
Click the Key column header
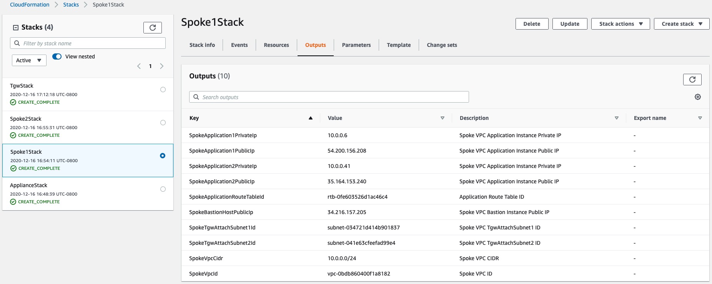click(194, 118)
